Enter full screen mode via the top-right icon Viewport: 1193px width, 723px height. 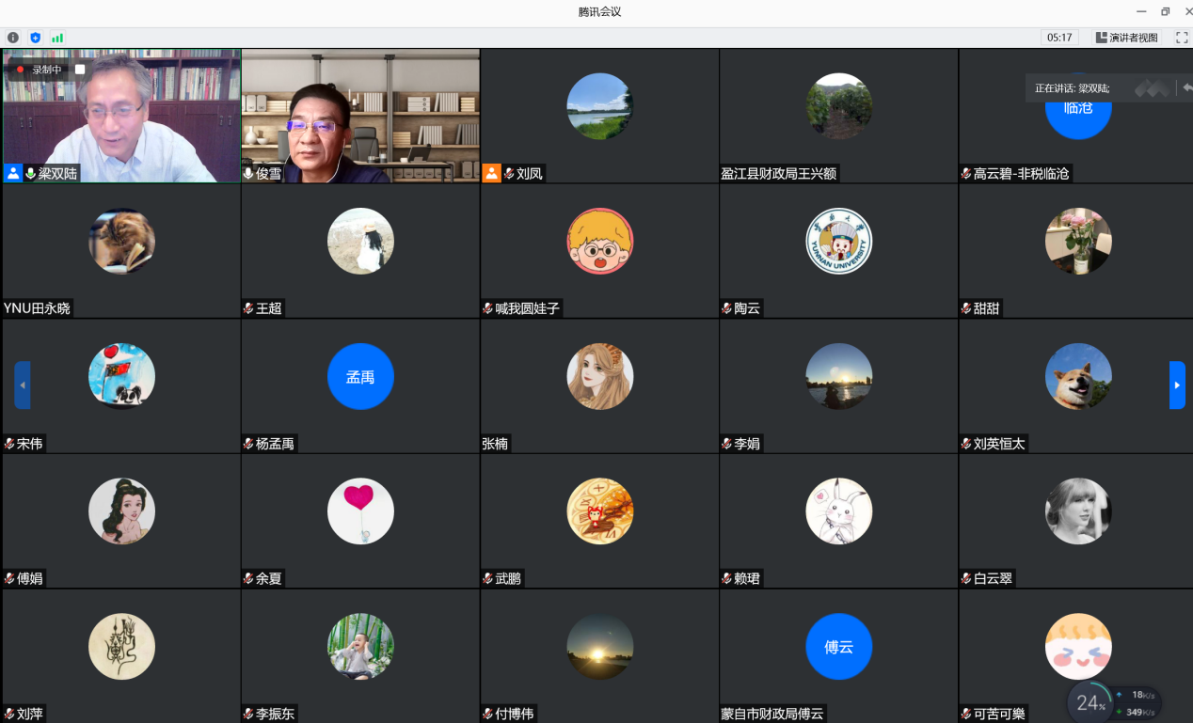[x=1182, y=38]
